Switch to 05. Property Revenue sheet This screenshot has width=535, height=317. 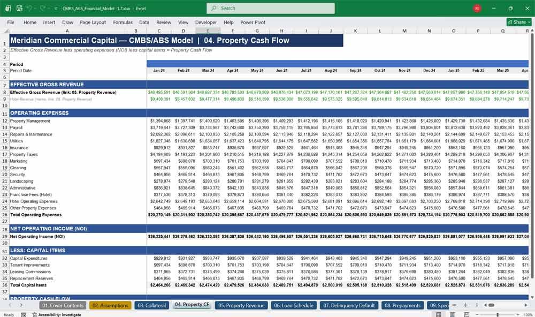click(241, 305)
